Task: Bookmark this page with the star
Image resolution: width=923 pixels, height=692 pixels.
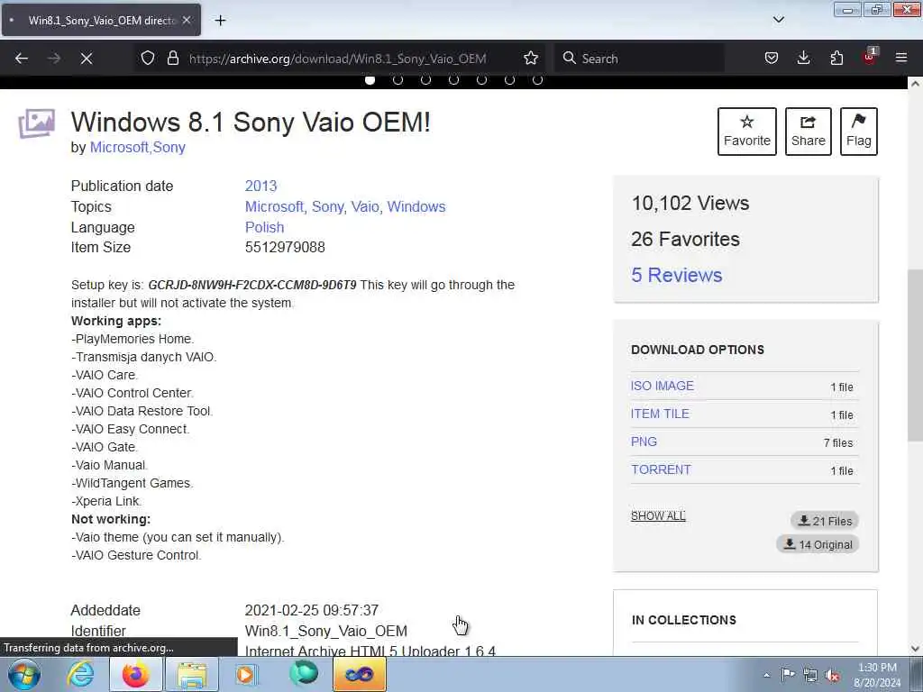Action: pyautogui.click(x=530, y=58)
